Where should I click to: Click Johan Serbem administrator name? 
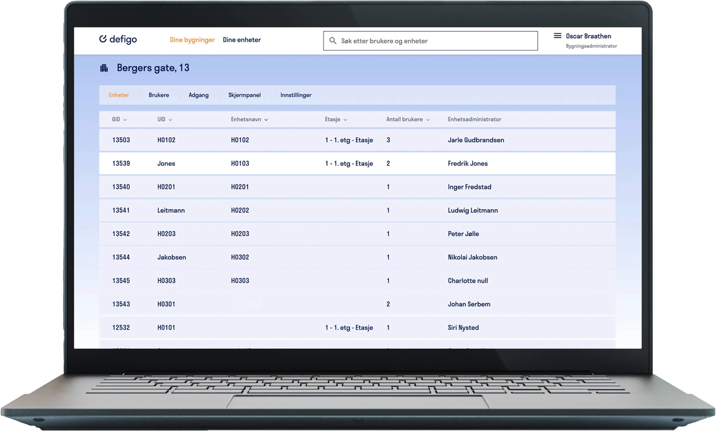(469, 304)
